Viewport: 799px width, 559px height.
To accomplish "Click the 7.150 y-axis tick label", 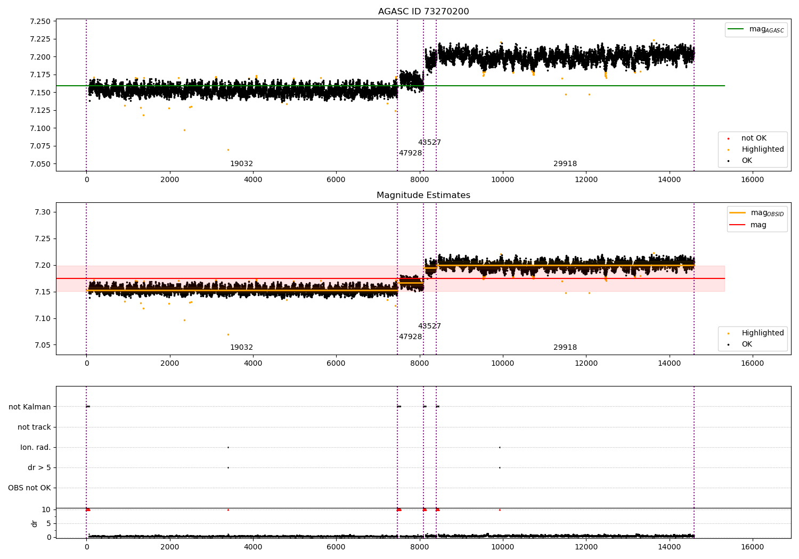I will (40, 93).
